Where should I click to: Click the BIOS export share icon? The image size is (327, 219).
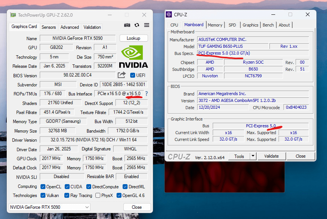[x=121, y=75]
